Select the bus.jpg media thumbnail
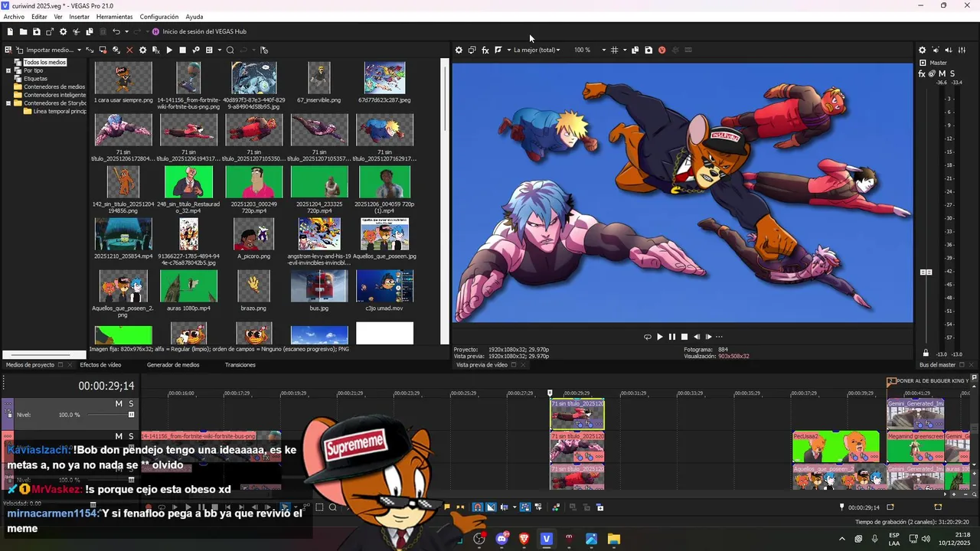This screenshot has height=551, width=980. [x=319, y=286]
